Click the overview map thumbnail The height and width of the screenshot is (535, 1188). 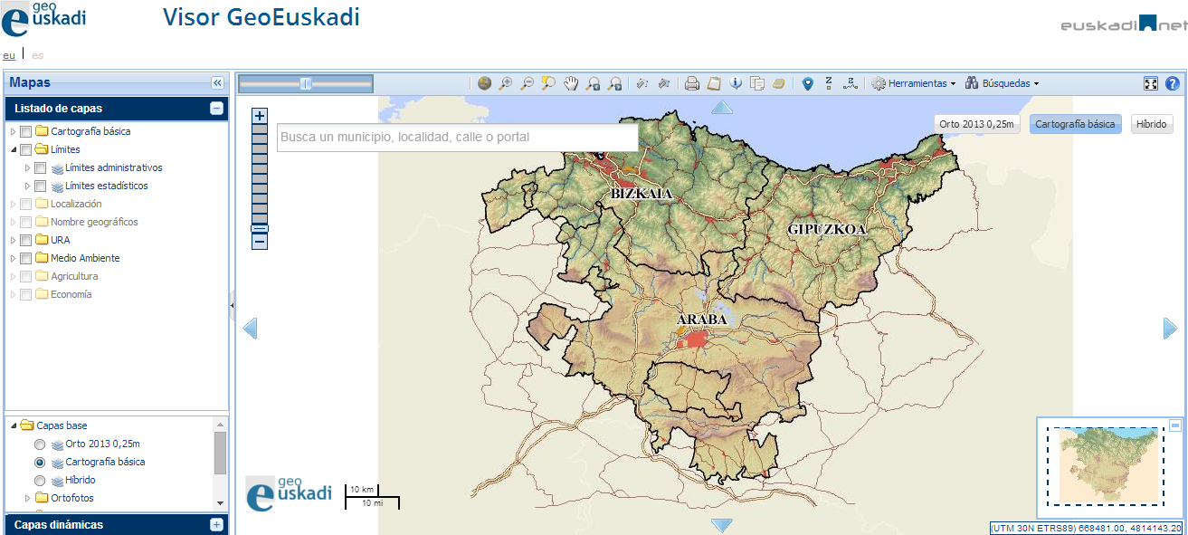click(1106, 466)
